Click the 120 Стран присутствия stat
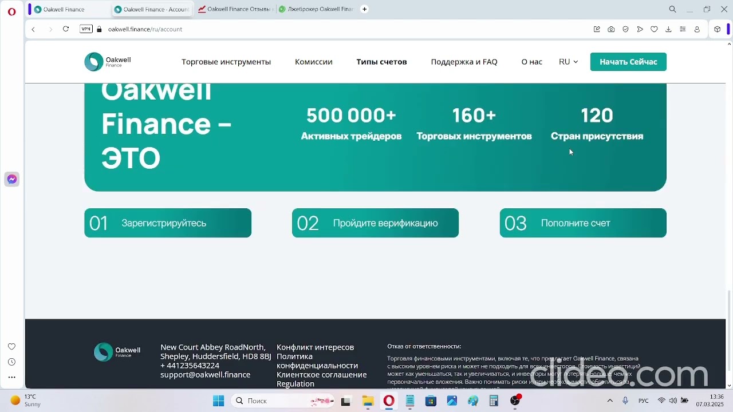 [x=597, y=124]
